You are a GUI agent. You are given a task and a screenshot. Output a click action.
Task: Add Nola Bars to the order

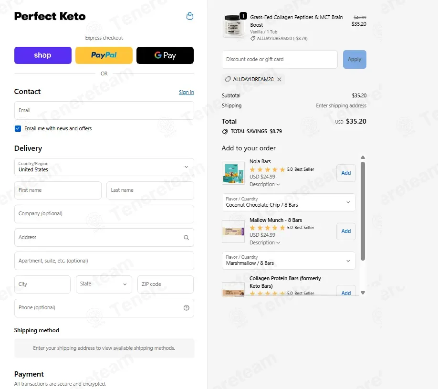(346, 173)
